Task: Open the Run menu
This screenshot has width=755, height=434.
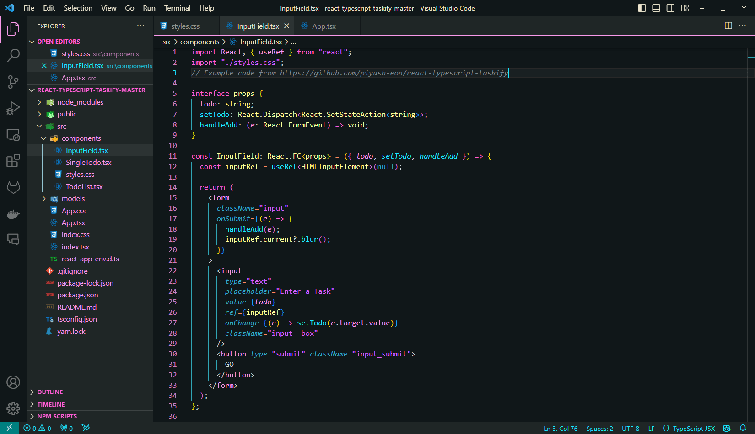Action: (x=149, y=8)
